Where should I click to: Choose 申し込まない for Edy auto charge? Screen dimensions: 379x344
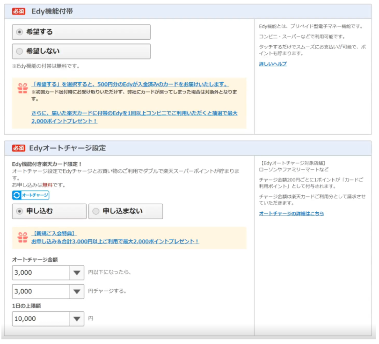pos(125,211)
